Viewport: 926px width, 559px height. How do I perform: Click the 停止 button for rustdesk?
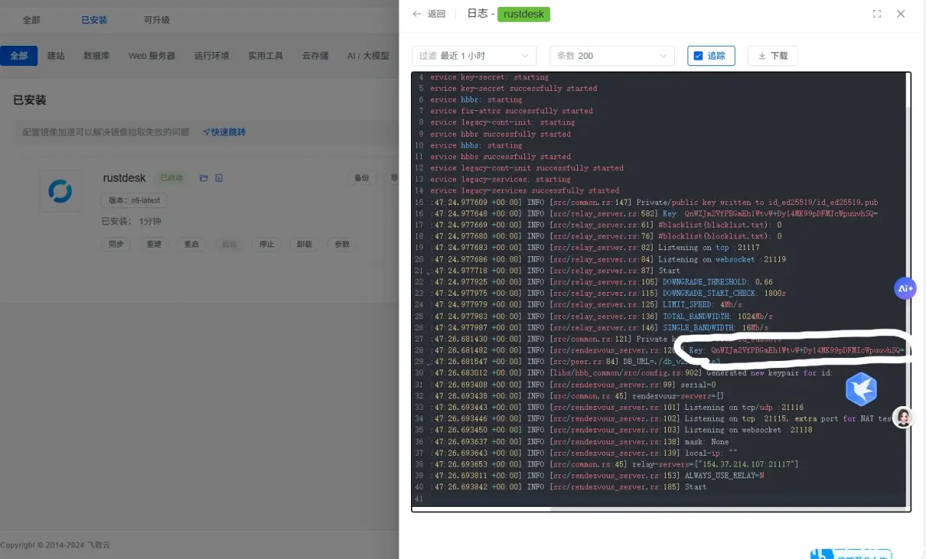click(x=267, y=244)
